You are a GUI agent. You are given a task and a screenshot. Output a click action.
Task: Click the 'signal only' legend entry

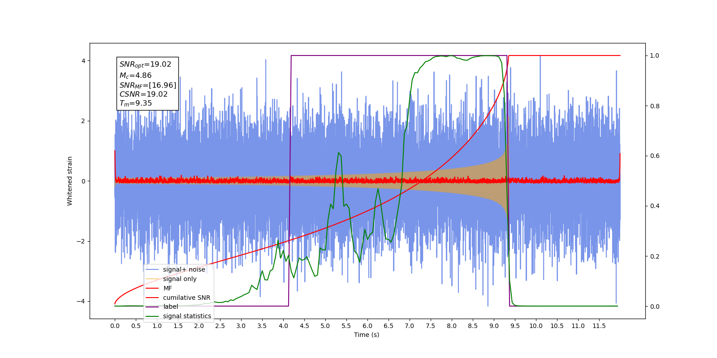tap(171, 279)
